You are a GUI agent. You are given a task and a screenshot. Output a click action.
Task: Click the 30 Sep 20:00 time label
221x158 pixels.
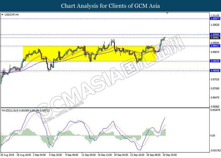(x=170, y=155)
